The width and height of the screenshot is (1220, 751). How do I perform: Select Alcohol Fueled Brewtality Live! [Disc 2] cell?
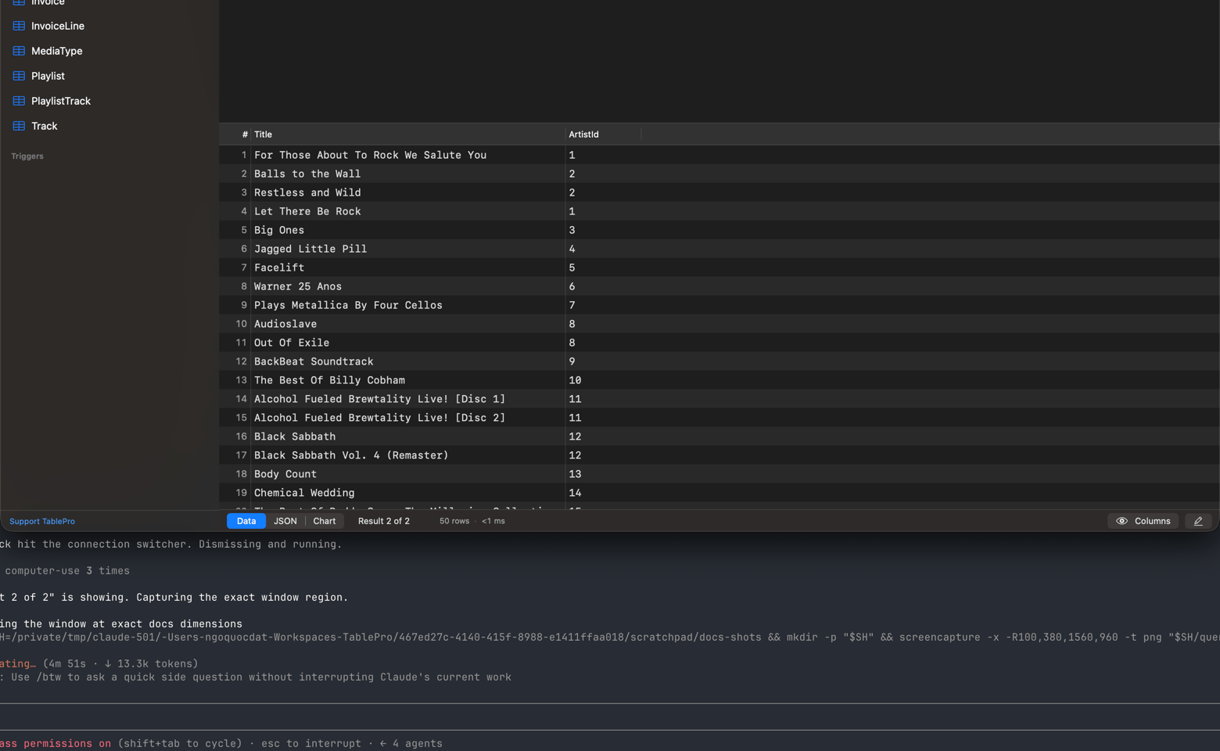pyautogui.click(x=407, y=418)
